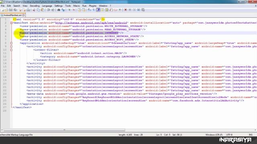This screenshot has width=257, height=144.
Task: Open the Window menu
Action: [x=103, y=6]
